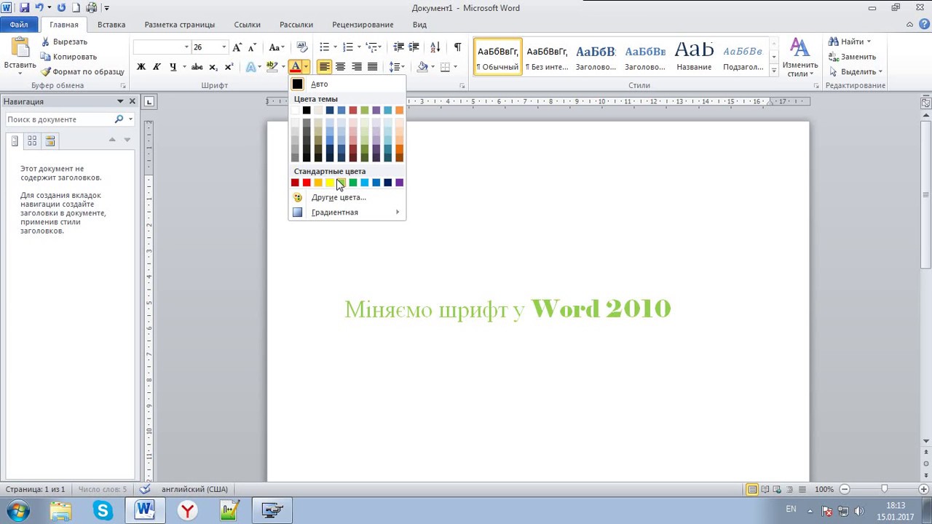Click the Sort (A-Я) button
Image resolution: width=932 pixels, height=524 pixels.
pos(435,47)
